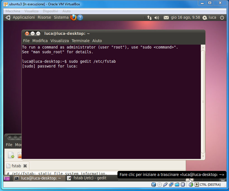
Task: Open the terminal's Aiuto menu
Action: 97,41
